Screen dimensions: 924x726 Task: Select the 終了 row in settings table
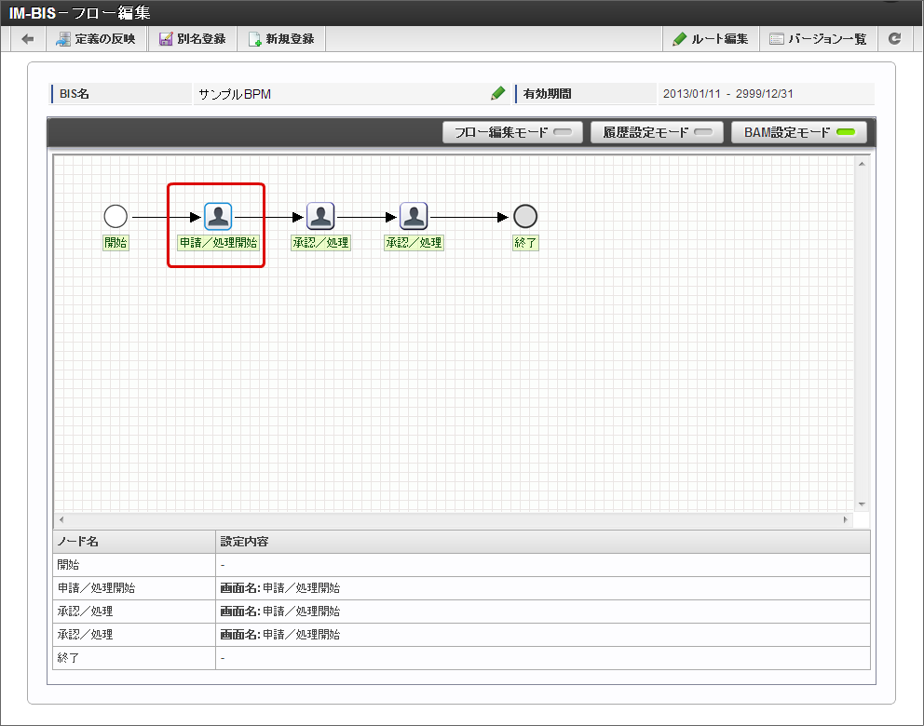133,657
